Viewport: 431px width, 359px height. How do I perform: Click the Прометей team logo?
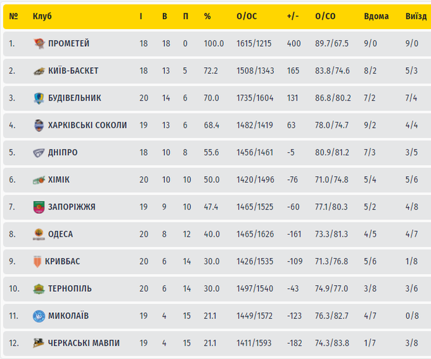tap(39, 44)
